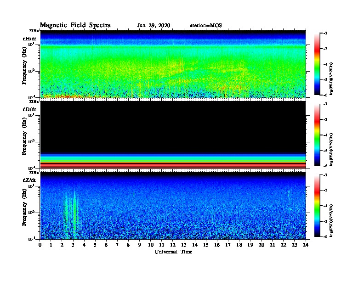This screenshot has width=364, height=281.
Task: Click hour 2 on the time axis
Action: pos(62,245)
